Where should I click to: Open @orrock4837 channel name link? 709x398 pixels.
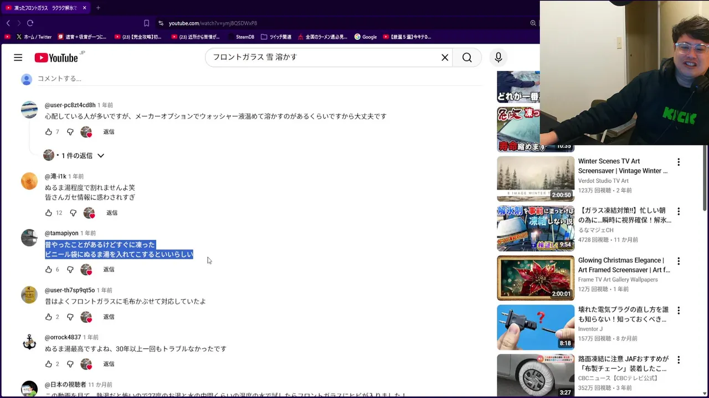pyautogui.click(x=63, y=337)
